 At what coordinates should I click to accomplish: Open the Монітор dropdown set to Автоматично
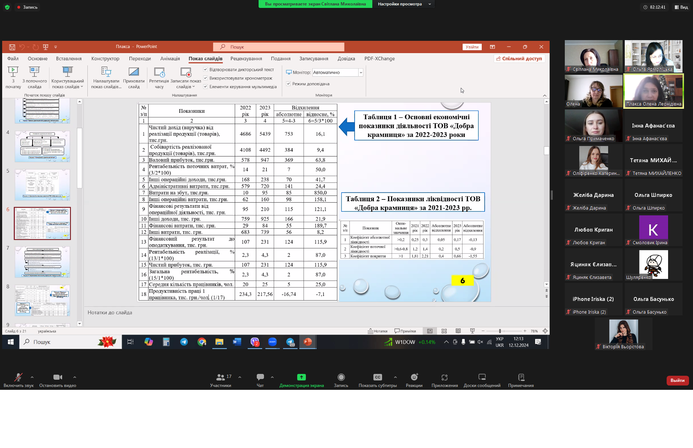pos(338,73)
